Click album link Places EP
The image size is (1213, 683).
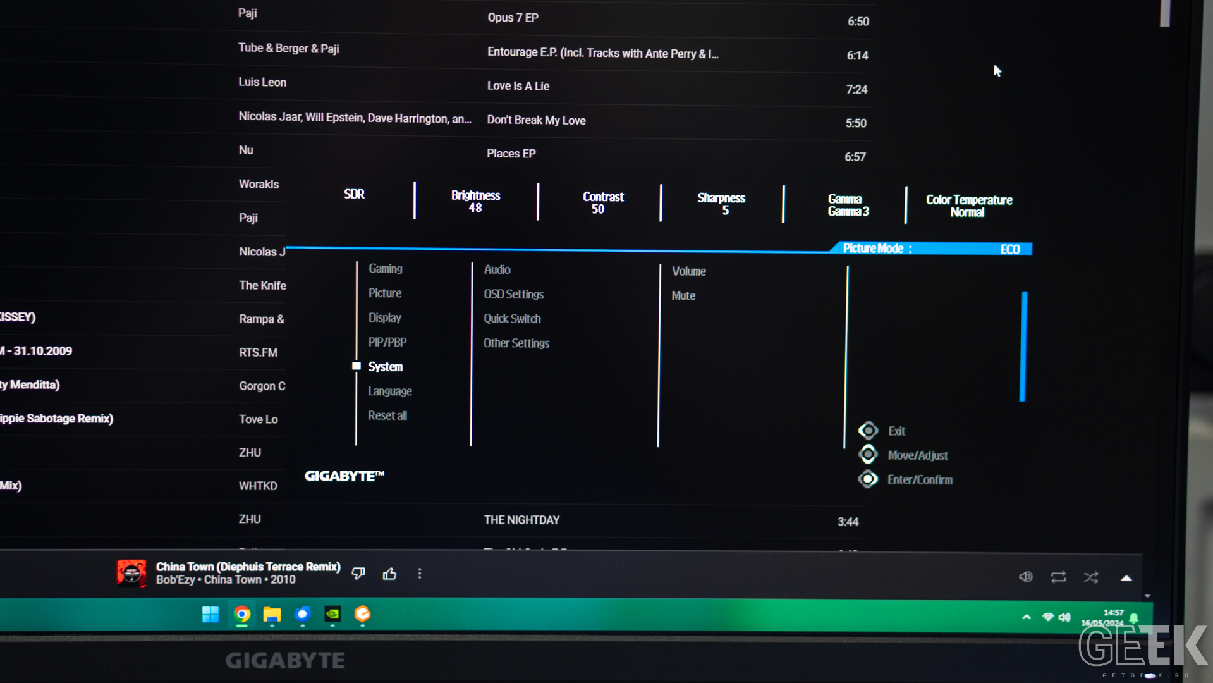click(x=511, y=154)
